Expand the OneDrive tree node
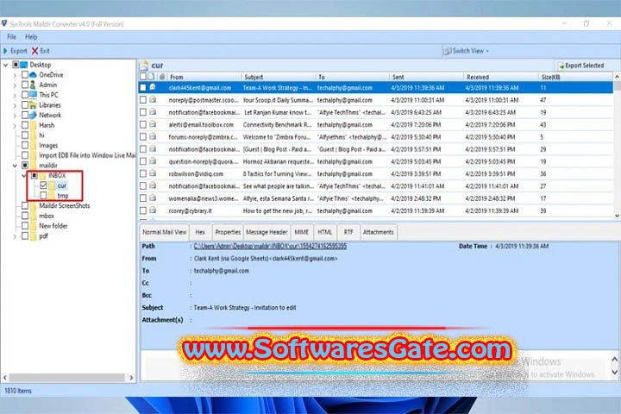This screenshot has height=414, width=621. pyautogui.click(x=15, y=75)
